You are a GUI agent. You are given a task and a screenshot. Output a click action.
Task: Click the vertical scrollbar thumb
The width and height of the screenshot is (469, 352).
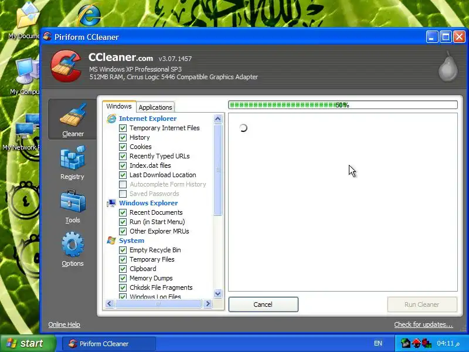pyautogui.click(x=217, y=170)
